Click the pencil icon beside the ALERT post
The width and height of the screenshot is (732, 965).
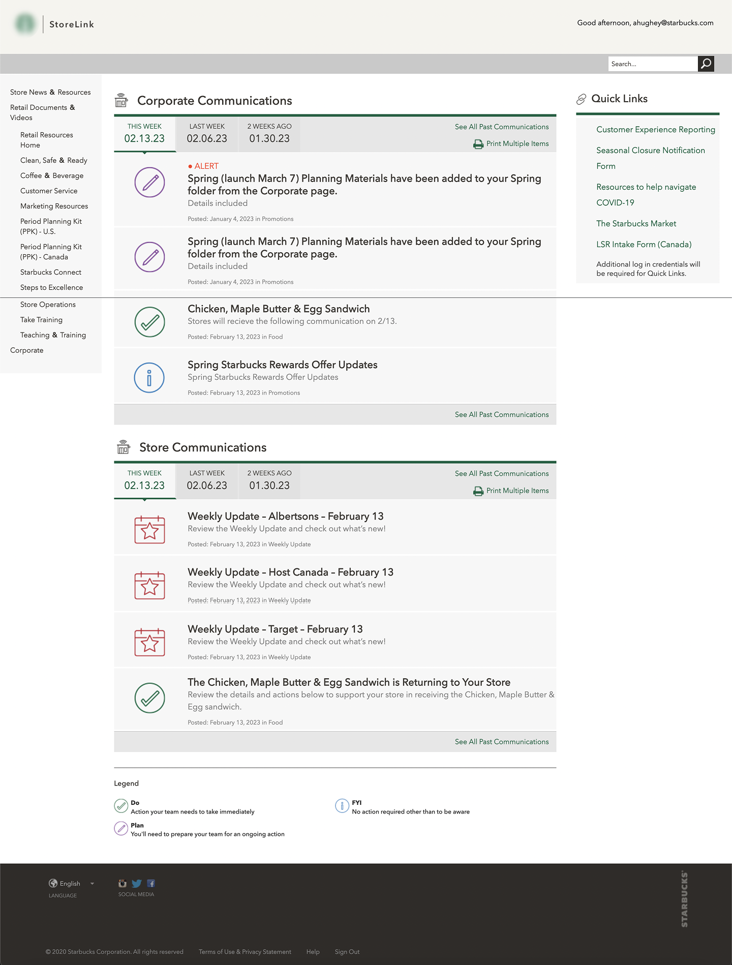point(149,183)
